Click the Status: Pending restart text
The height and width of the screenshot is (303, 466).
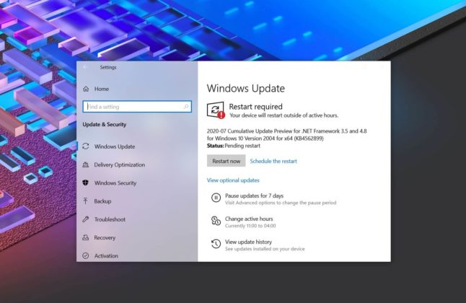234,146
